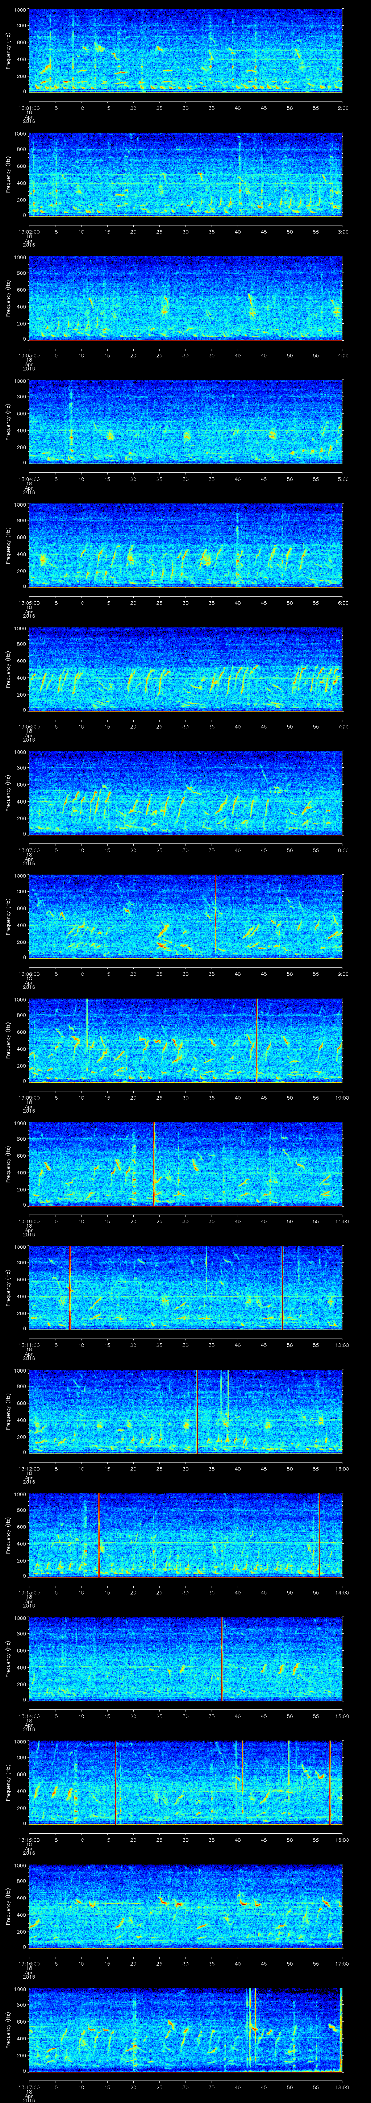Click the 10:00 end time label
Viewport: 371px width, 2103px height.
tap(342, 1096)
